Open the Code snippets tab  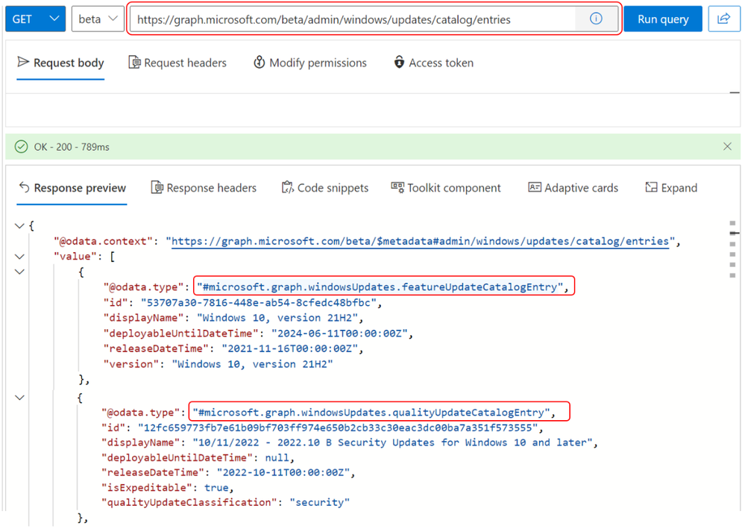pos(325,188)
